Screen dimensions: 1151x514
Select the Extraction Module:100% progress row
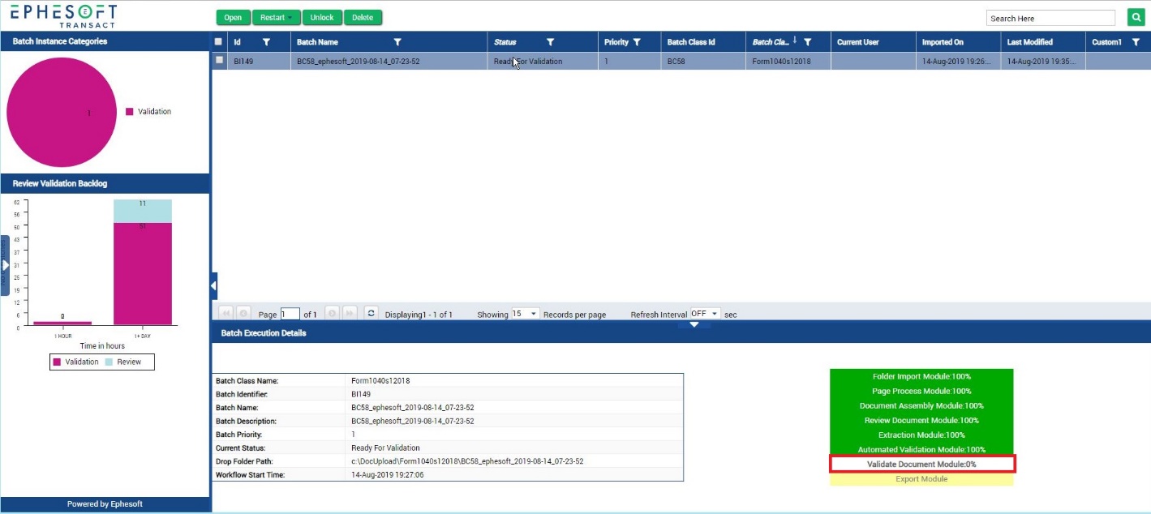[921, 435]
